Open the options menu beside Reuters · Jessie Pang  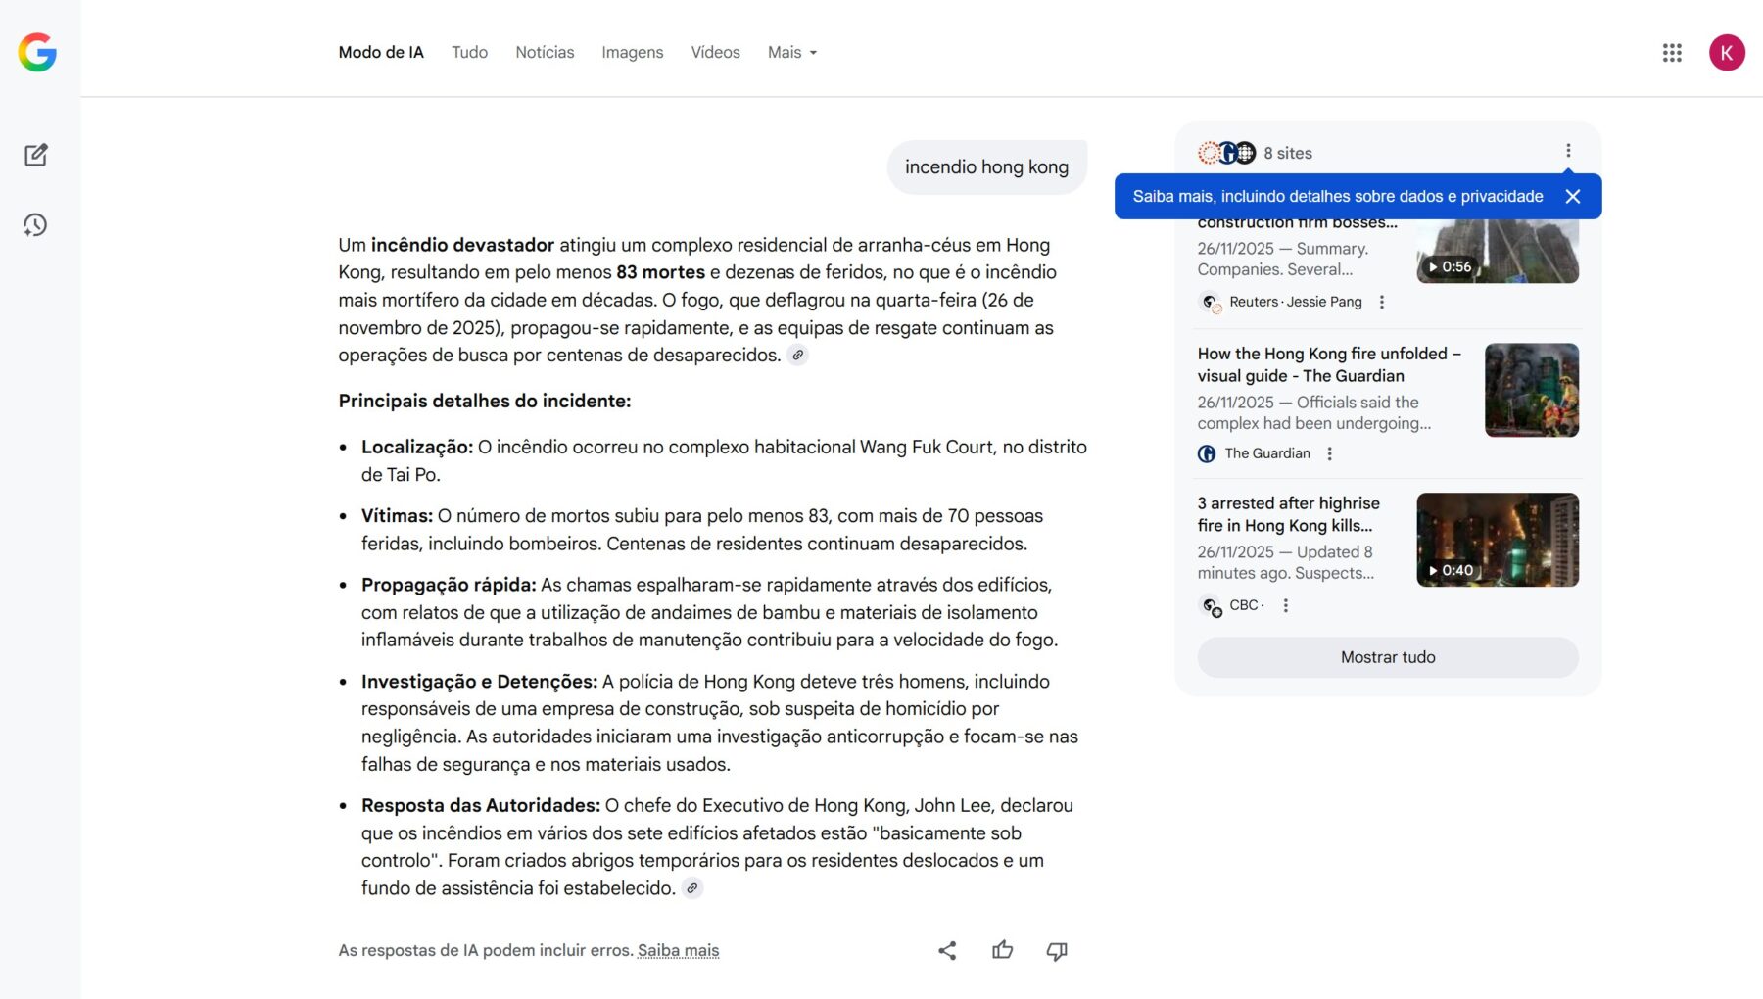(x=1382, y=302)
